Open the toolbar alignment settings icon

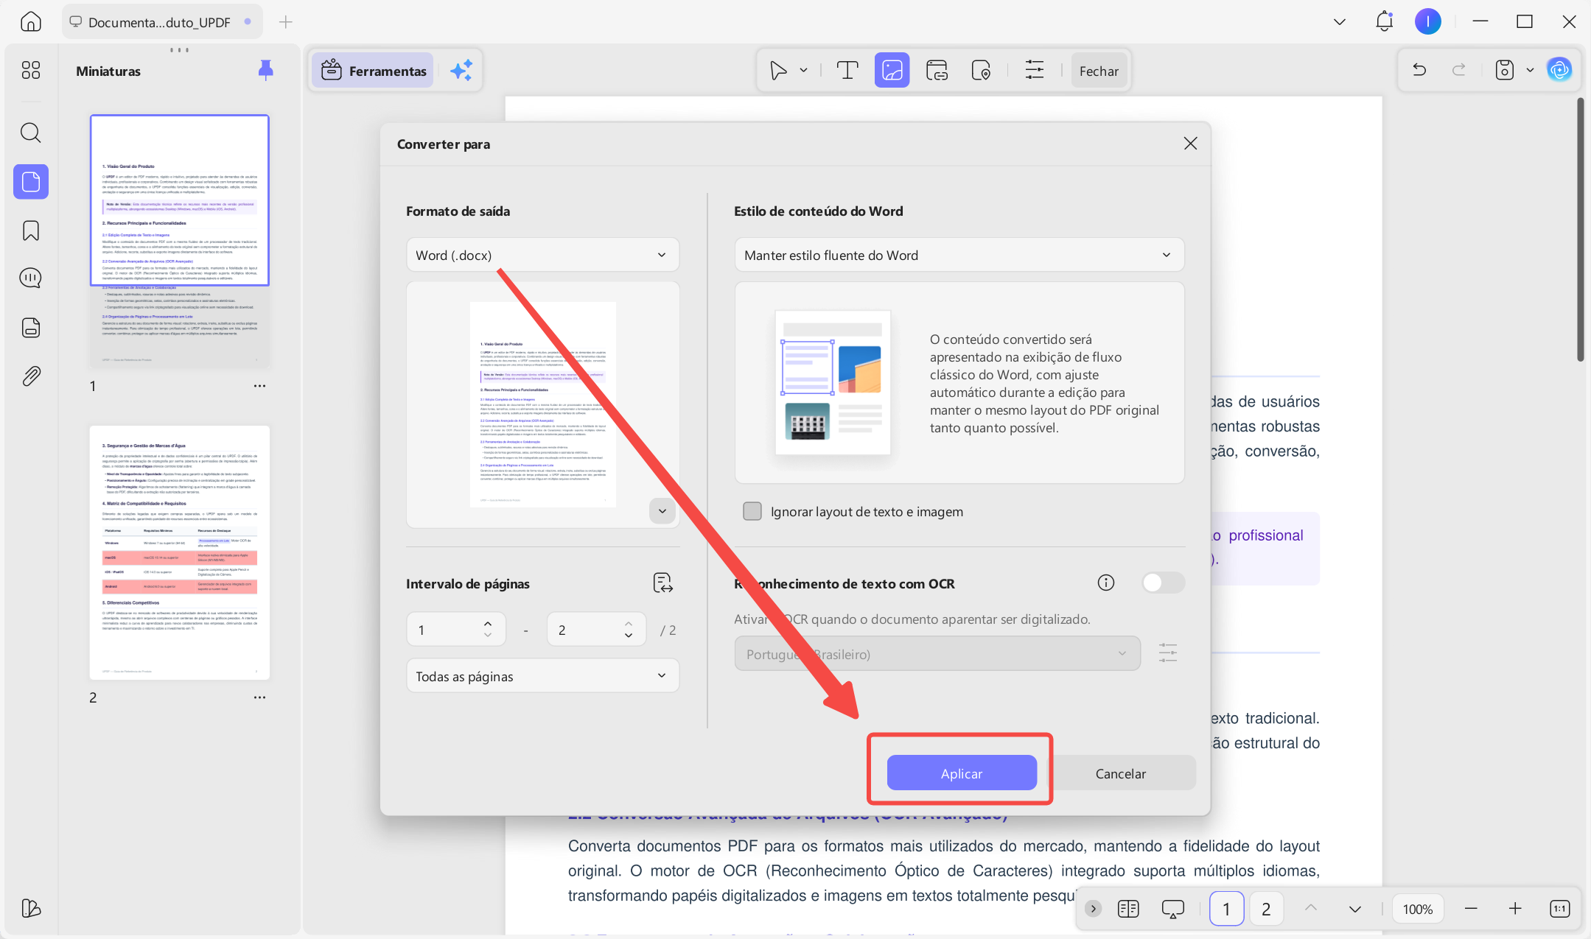click(x=1035, y=71)
